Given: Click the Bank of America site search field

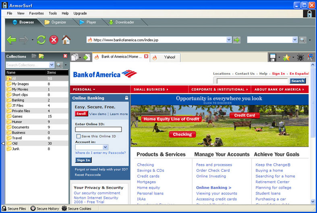Looking at the screenshot, I should [252, 81].
